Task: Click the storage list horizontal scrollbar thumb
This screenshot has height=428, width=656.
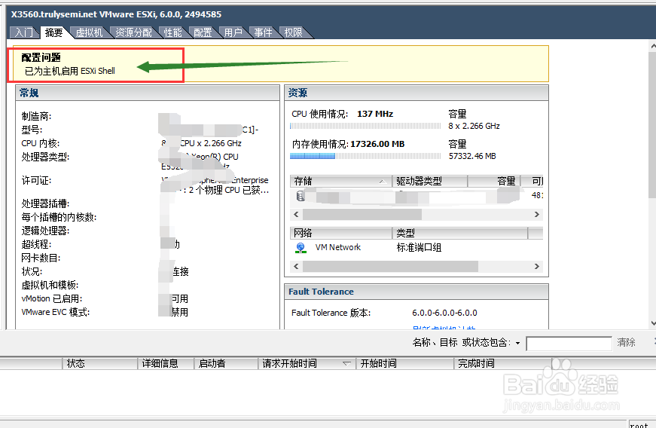Action: click(362, 215)
